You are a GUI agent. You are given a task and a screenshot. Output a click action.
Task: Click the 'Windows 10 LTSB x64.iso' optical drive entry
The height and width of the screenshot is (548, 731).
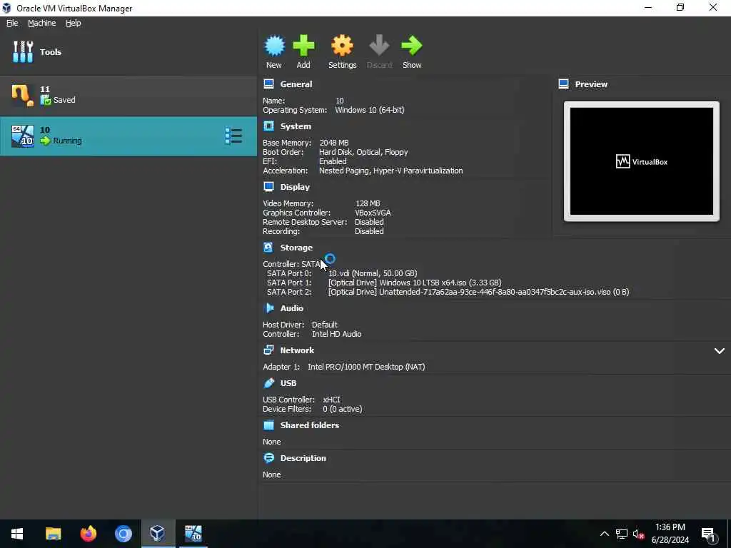coord(415,283)
